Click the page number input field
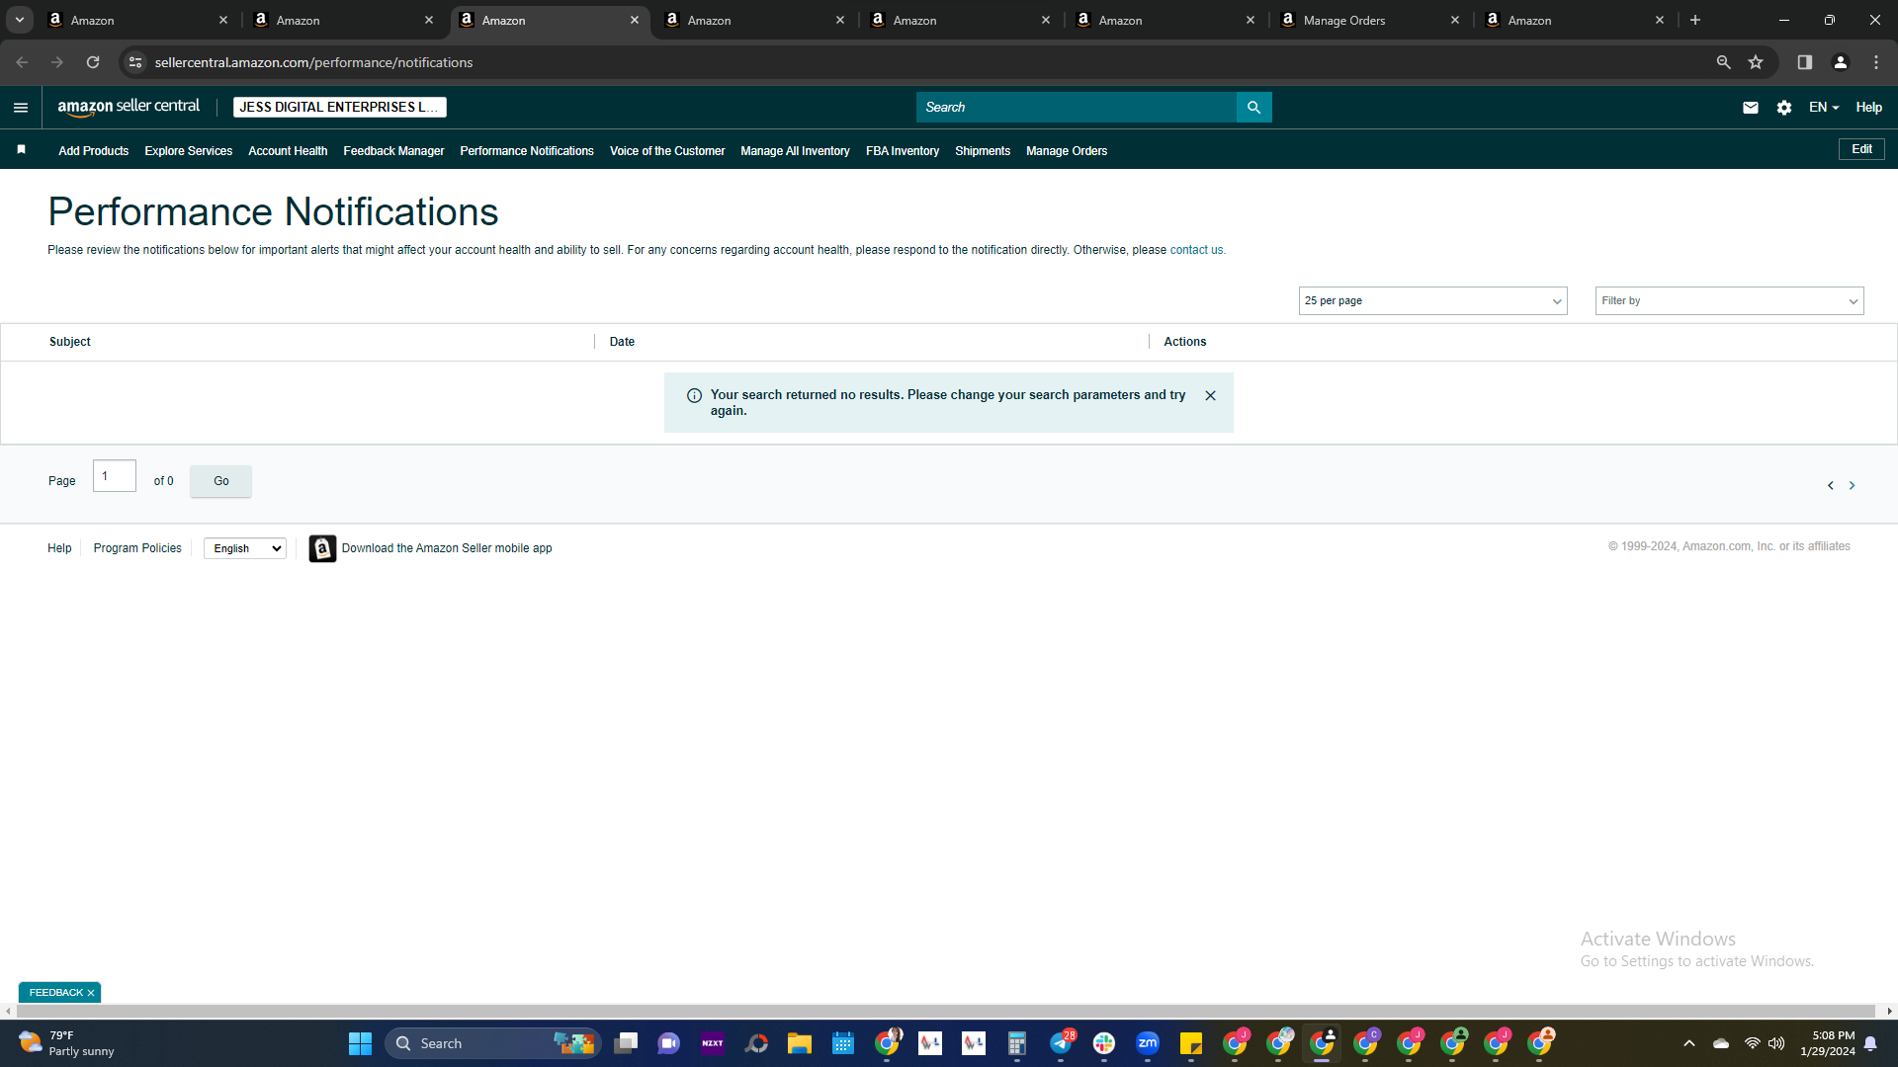1898x1067 pixels. 115,476
